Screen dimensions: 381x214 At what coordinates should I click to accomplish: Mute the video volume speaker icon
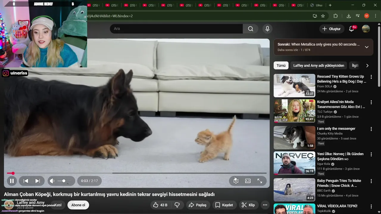pyautogui.click(x=52, y=181)
